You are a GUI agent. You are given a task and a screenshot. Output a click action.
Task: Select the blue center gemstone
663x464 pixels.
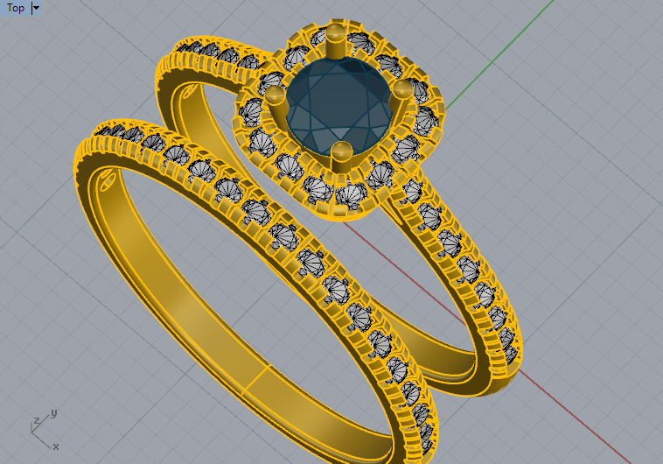click(338, 107)
